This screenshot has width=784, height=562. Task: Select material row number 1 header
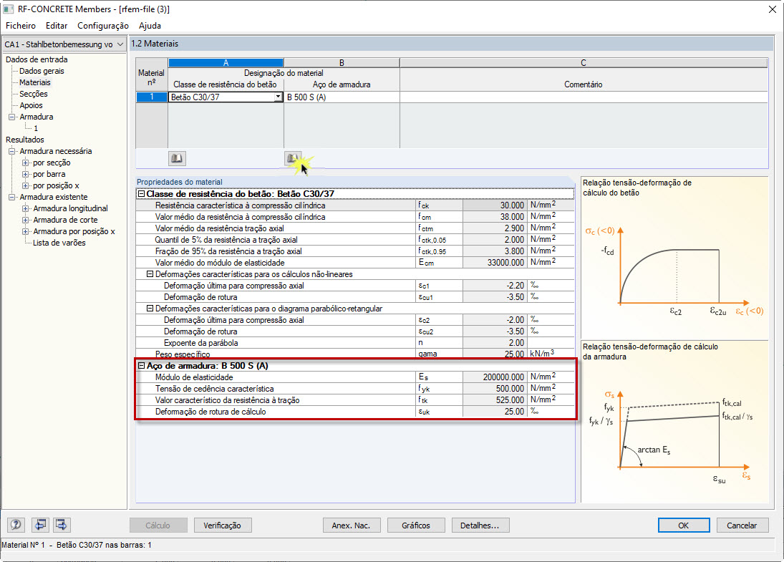(152, 97)
